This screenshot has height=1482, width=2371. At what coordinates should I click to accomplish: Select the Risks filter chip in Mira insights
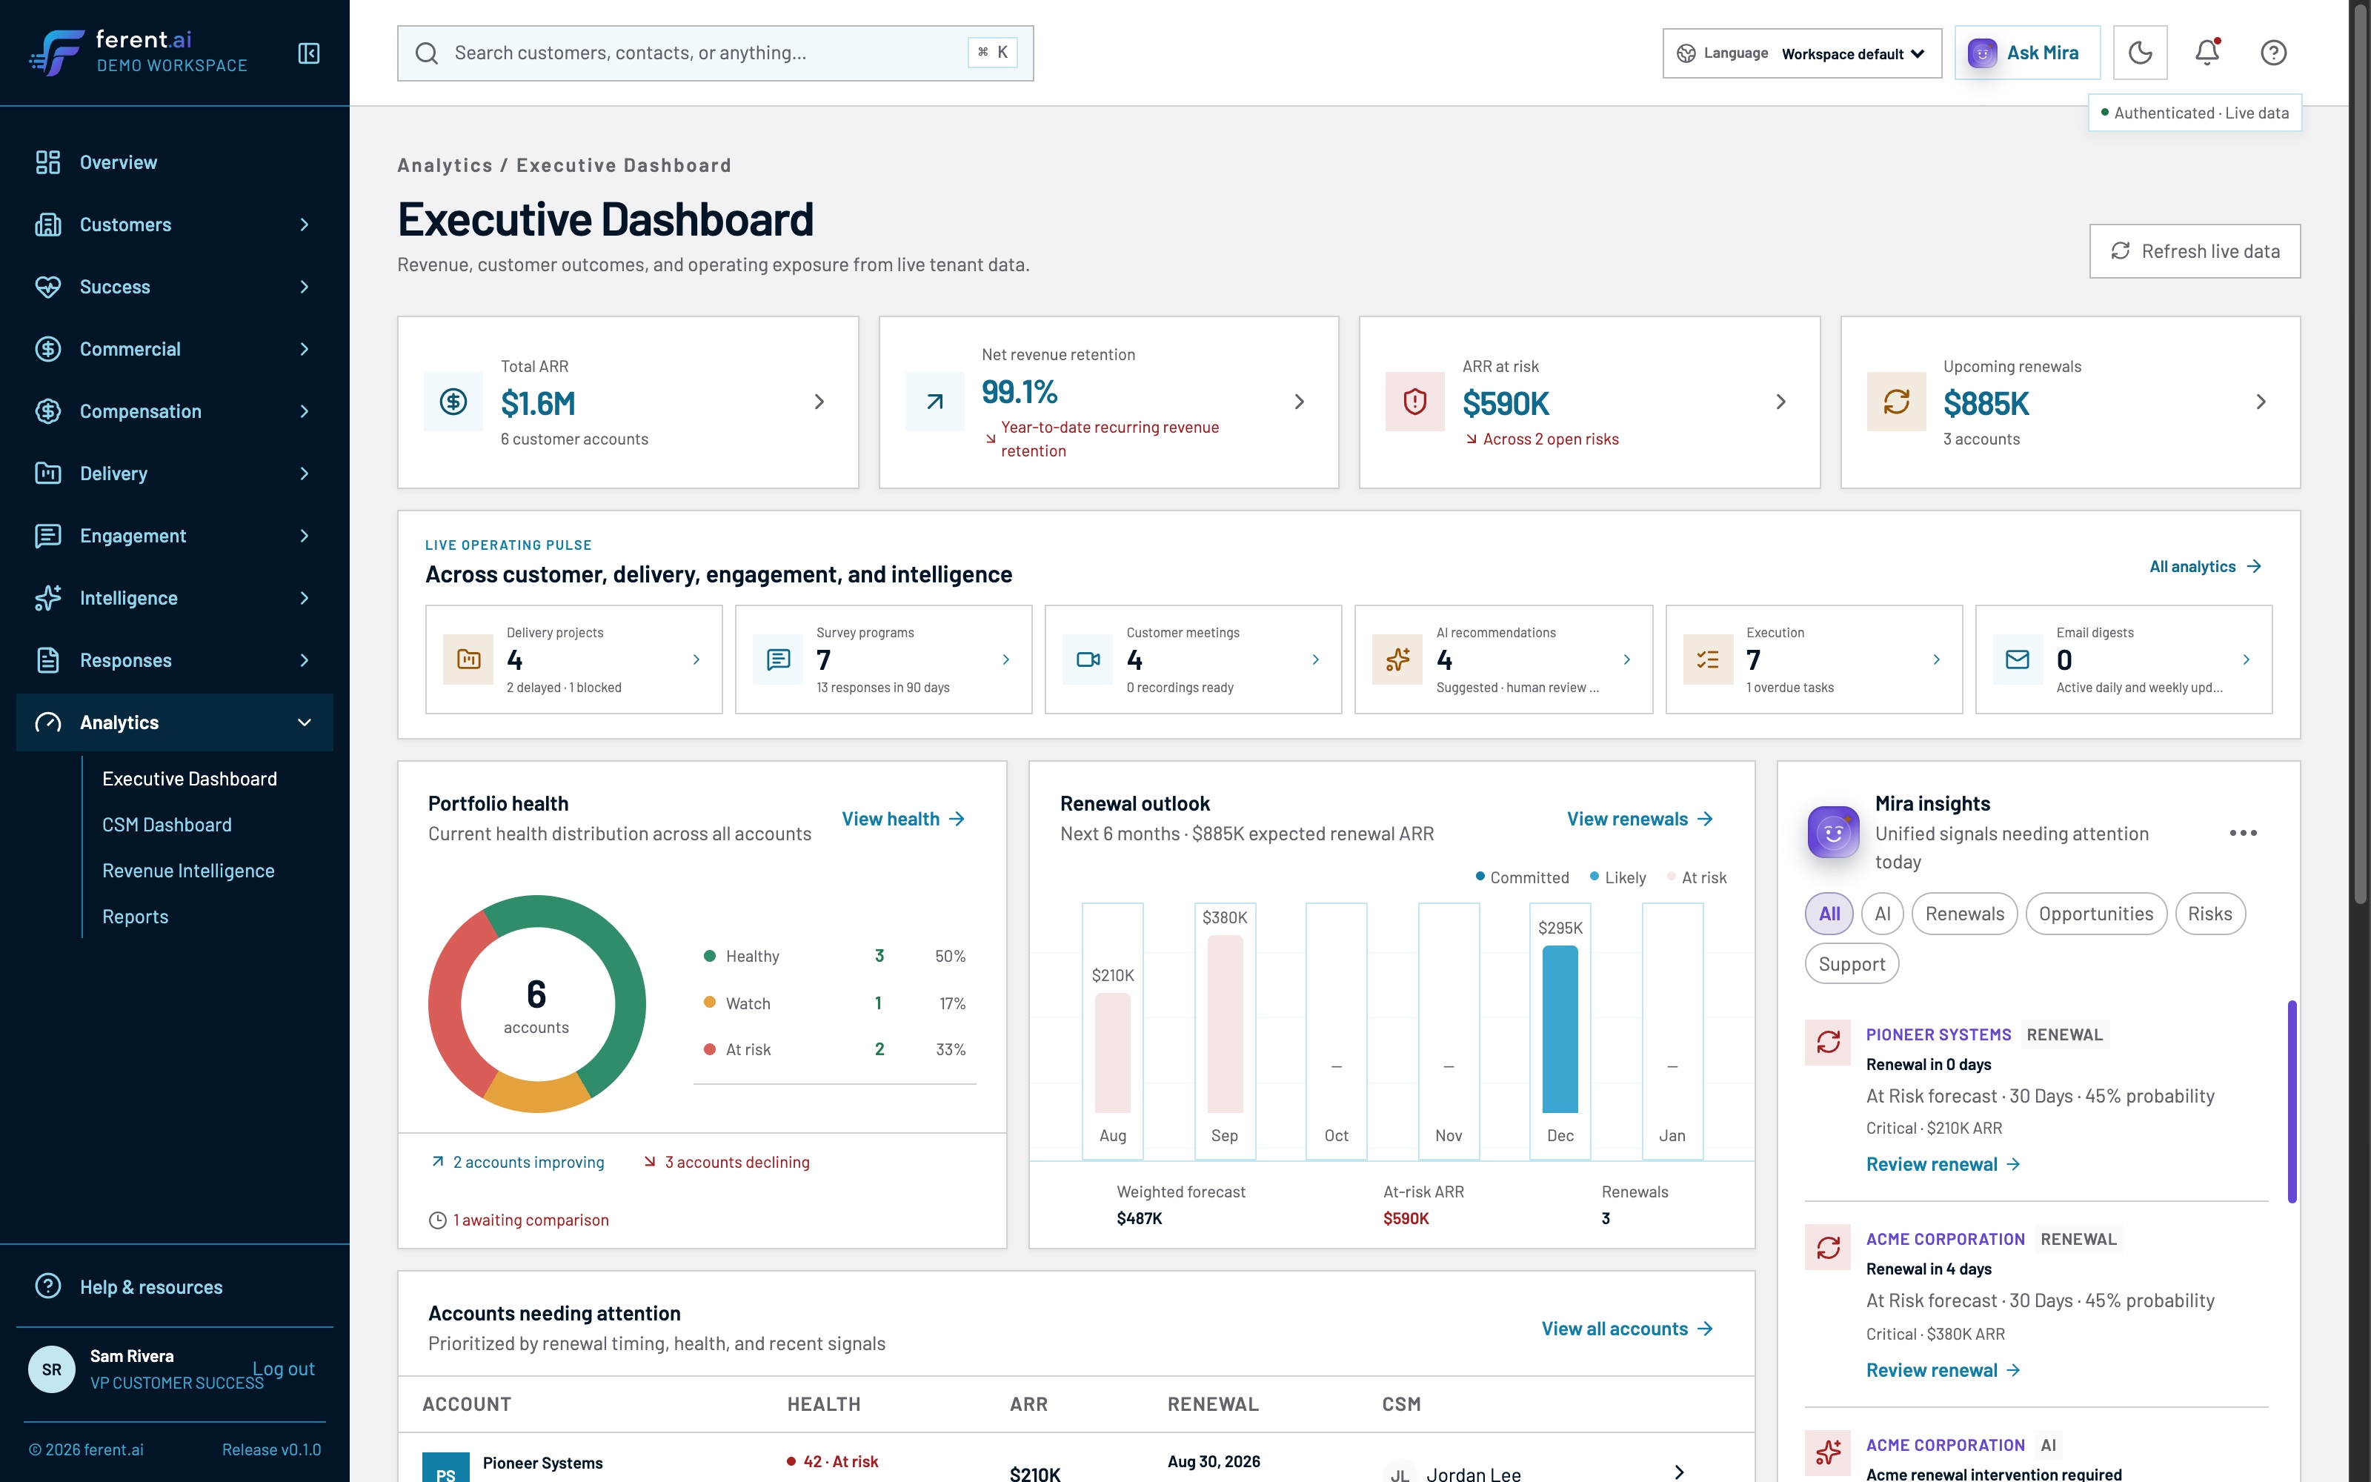tap(2209, 914)
